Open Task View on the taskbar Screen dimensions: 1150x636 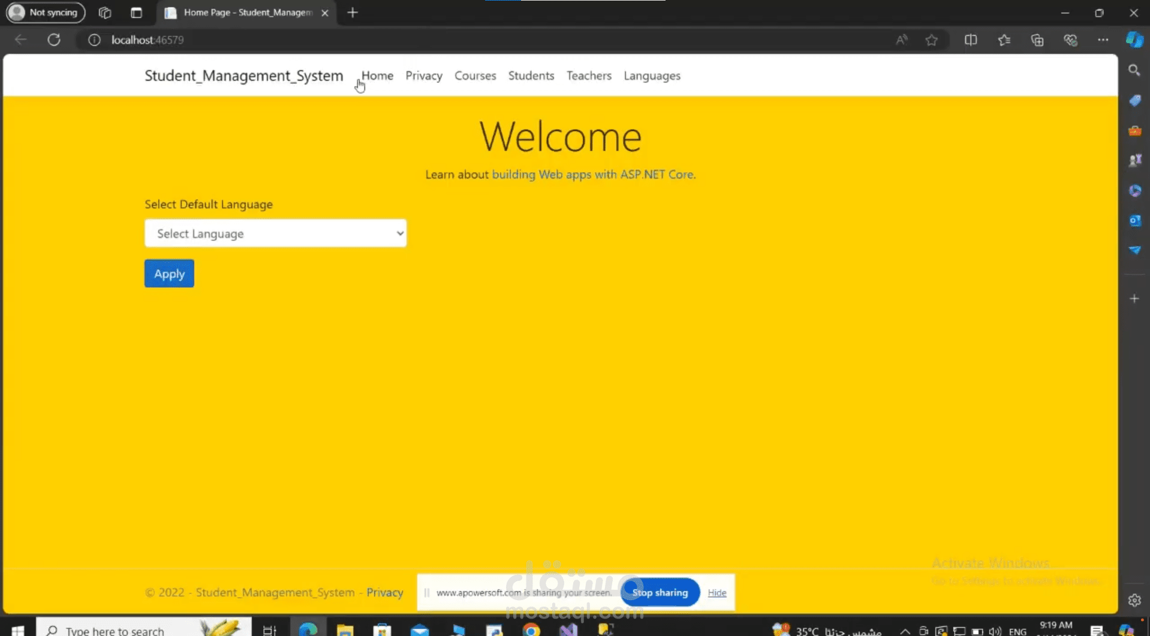269,630
